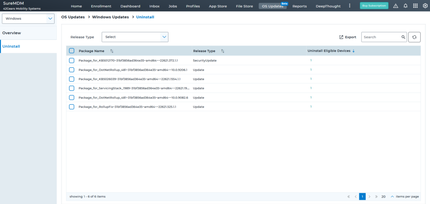This screenshot has height=204, width=430.
Task: Expand the items per page selector
Action: [392, 196]
